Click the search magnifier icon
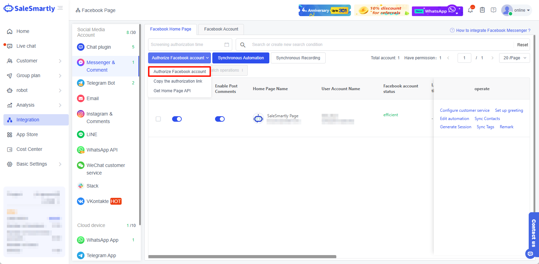Screen dimensions: 539x264 pyautogui.click(x=243, y=45)
